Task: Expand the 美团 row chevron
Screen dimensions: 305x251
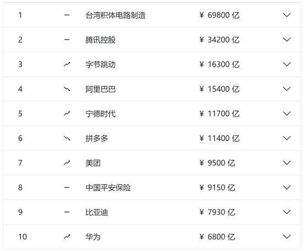Action: point(287,163)
